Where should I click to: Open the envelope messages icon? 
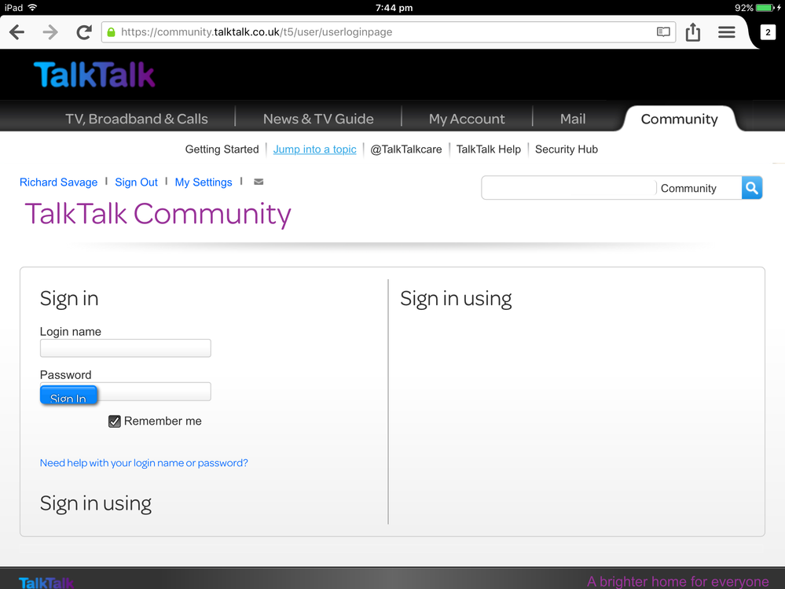[259, 182]
